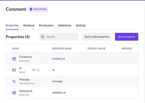Select the Created at property name
Screen dimensions: 145x103
[x=25, y=57]
